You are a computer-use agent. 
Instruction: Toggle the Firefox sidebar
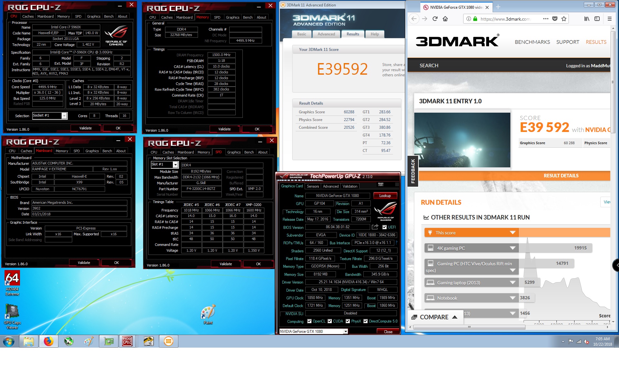coord(597,19)
